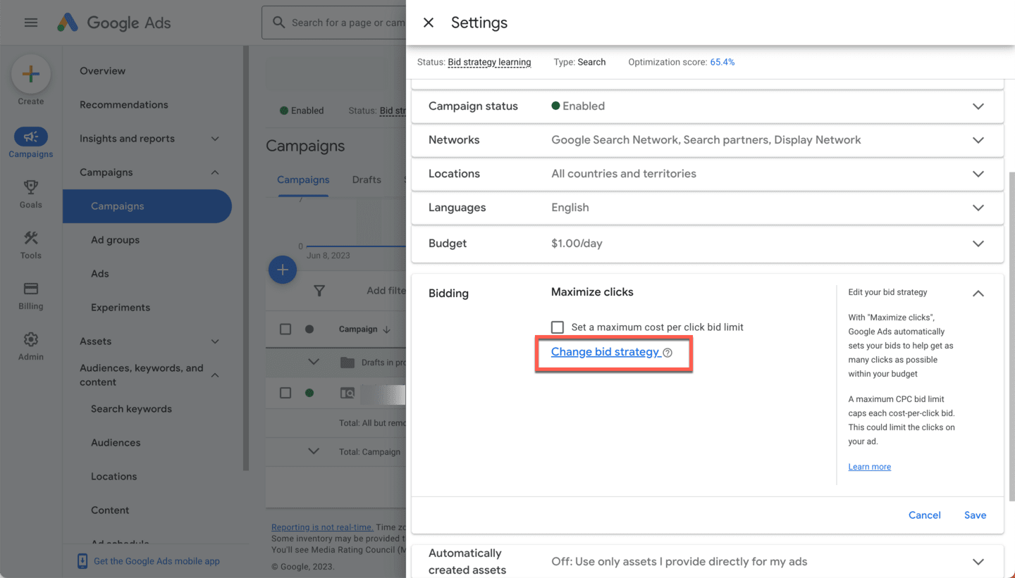Select all campaigns header checkbox
The image size is (1015, 578).
point(285,329)
